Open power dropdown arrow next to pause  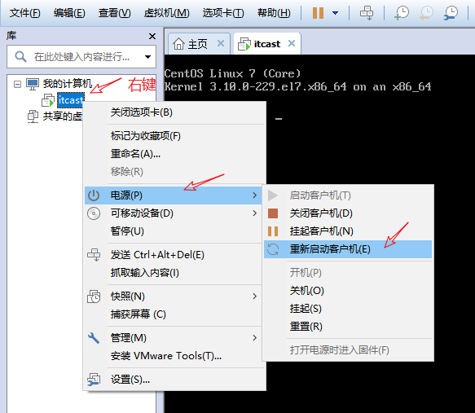pos(335,13)
